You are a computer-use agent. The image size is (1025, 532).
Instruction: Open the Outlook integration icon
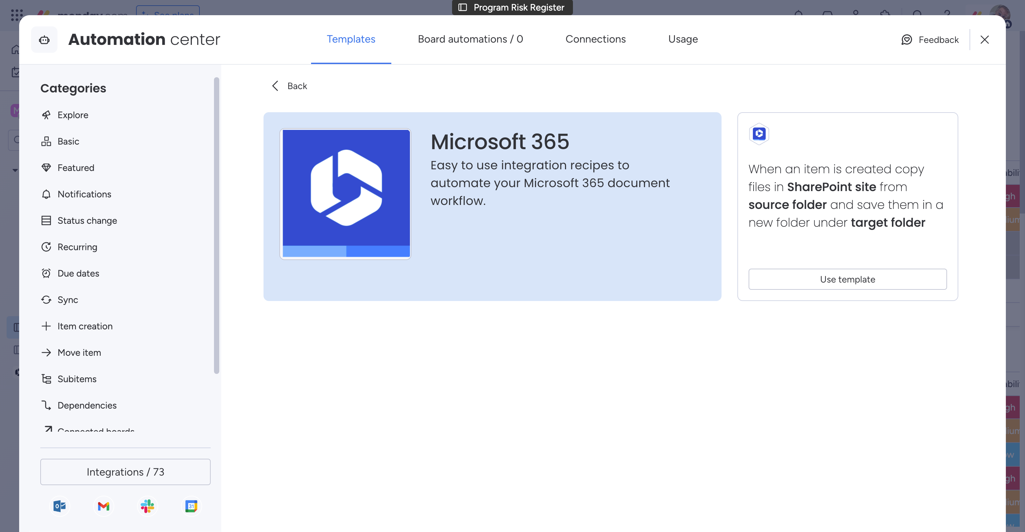pos(60,506)
